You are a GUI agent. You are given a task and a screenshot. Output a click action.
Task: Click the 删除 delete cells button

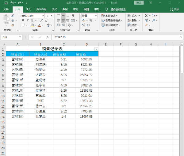pos(132,21)
